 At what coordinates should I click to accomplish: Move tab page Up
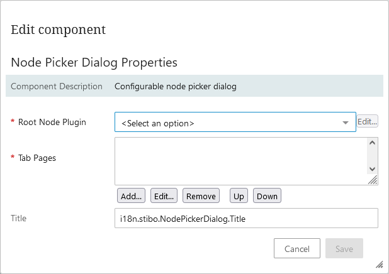(x=239, y=196)
